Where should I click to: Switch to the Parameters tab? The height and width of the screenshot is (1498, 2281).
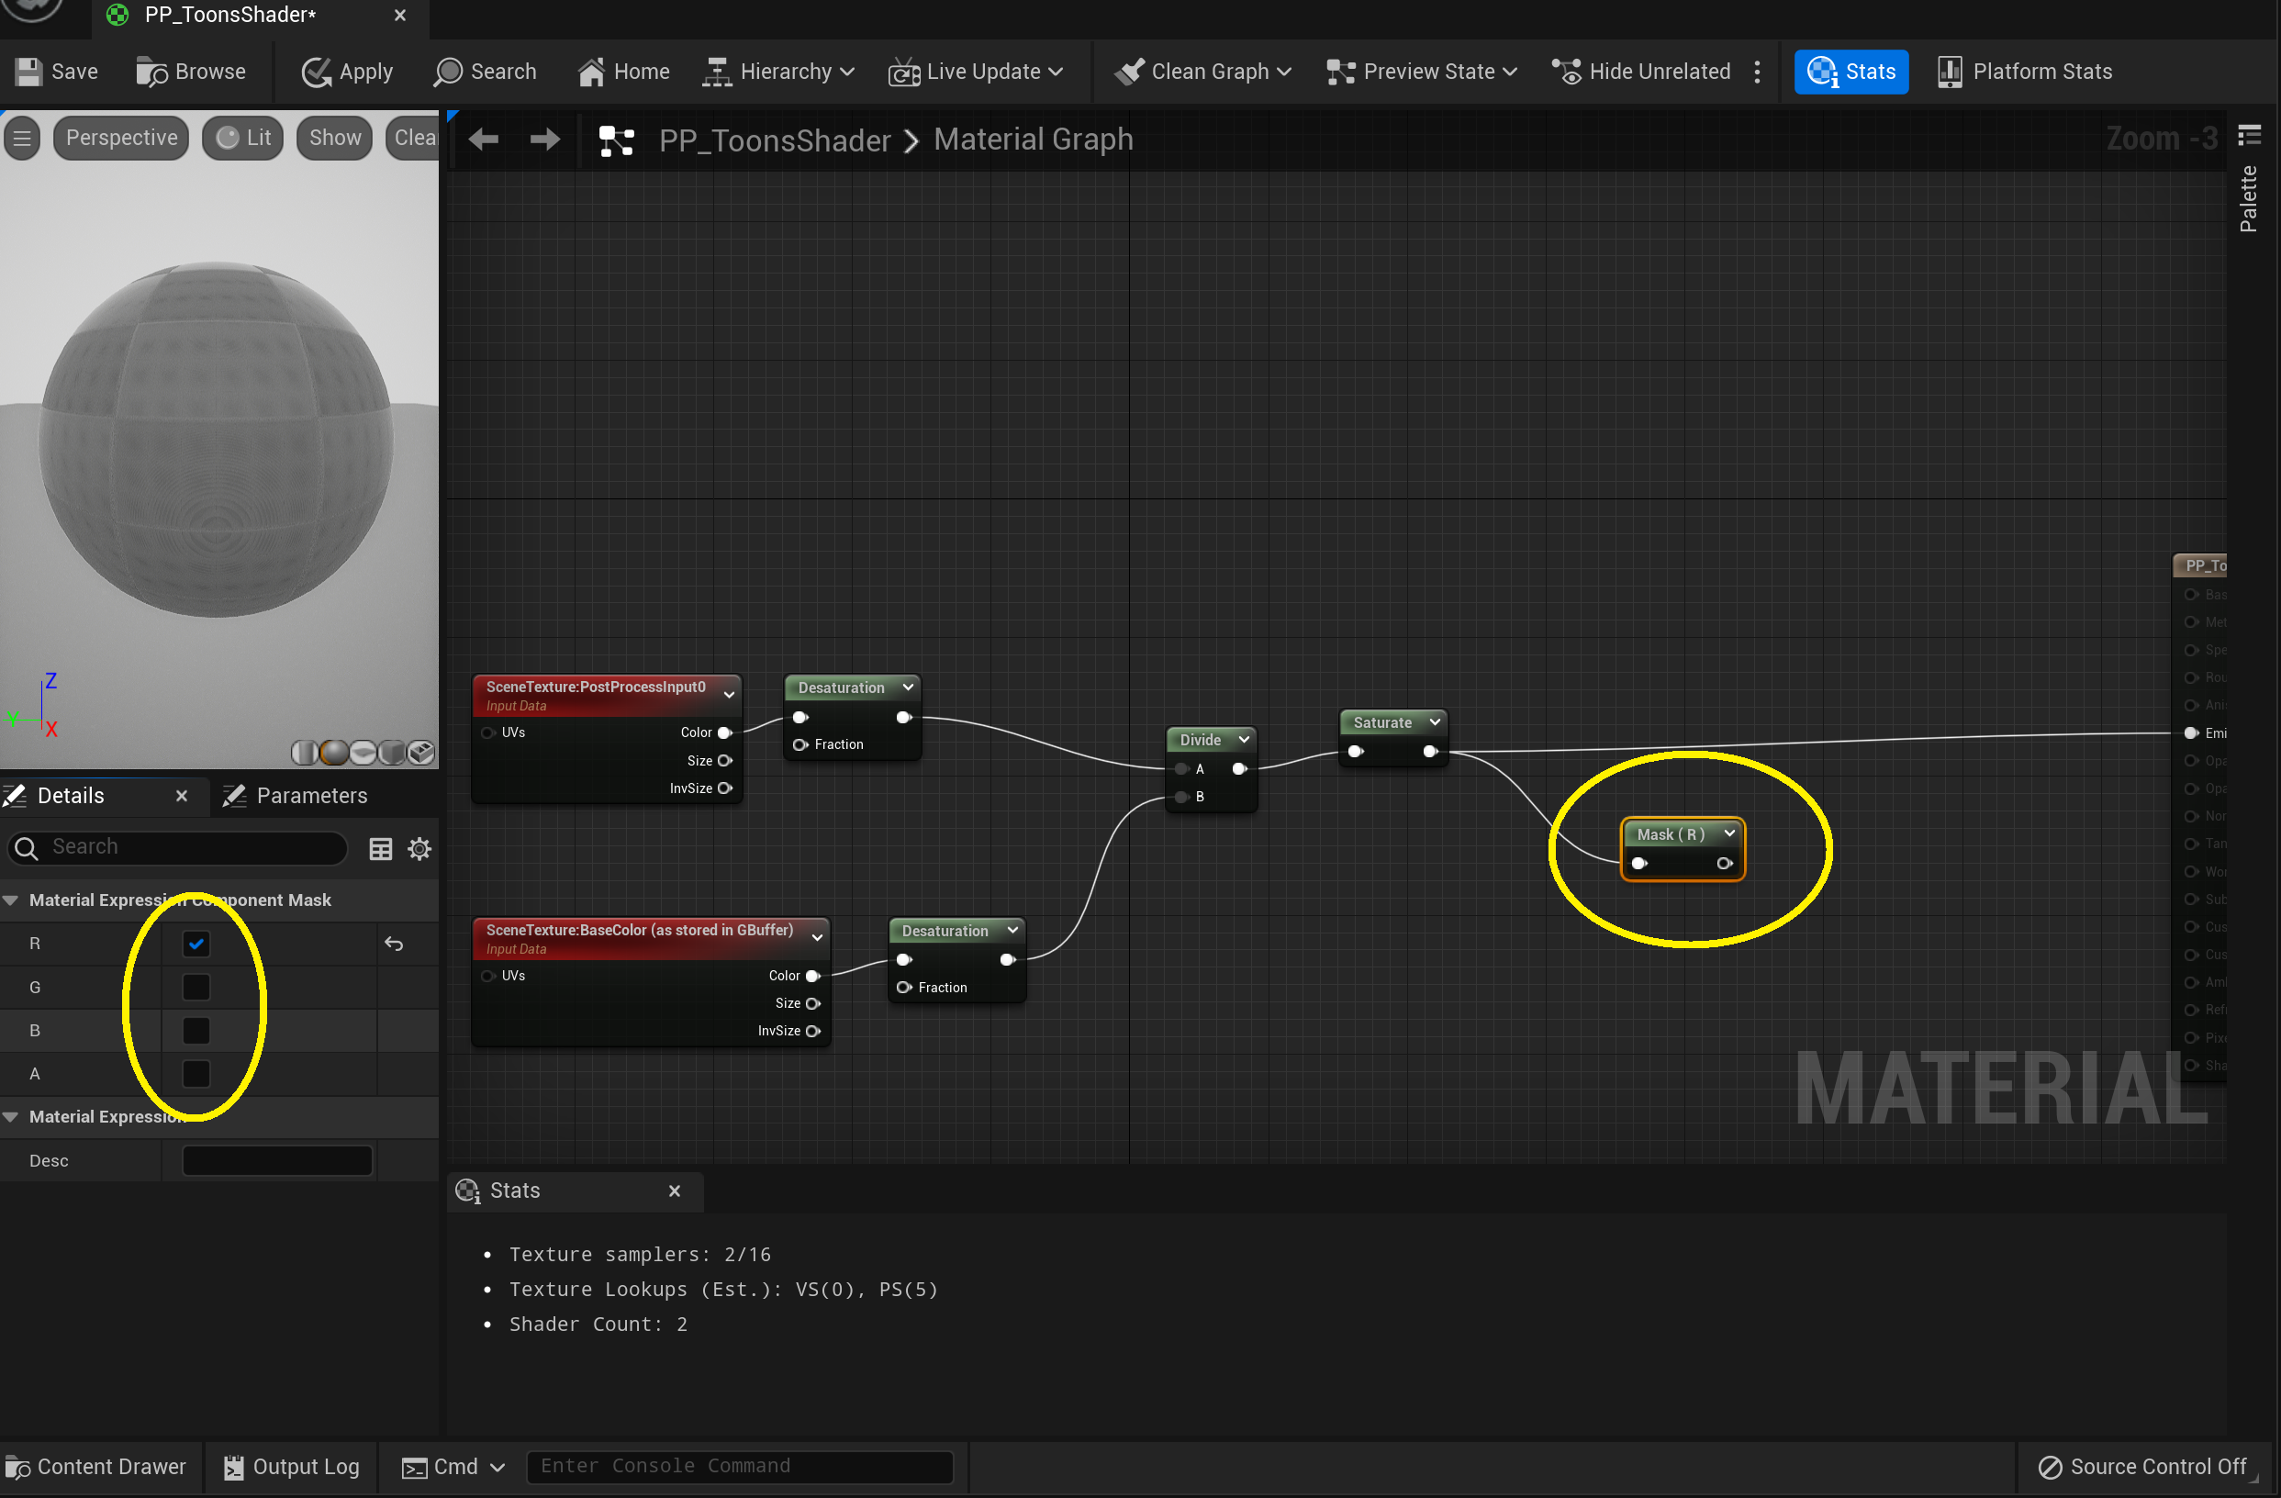297,796
